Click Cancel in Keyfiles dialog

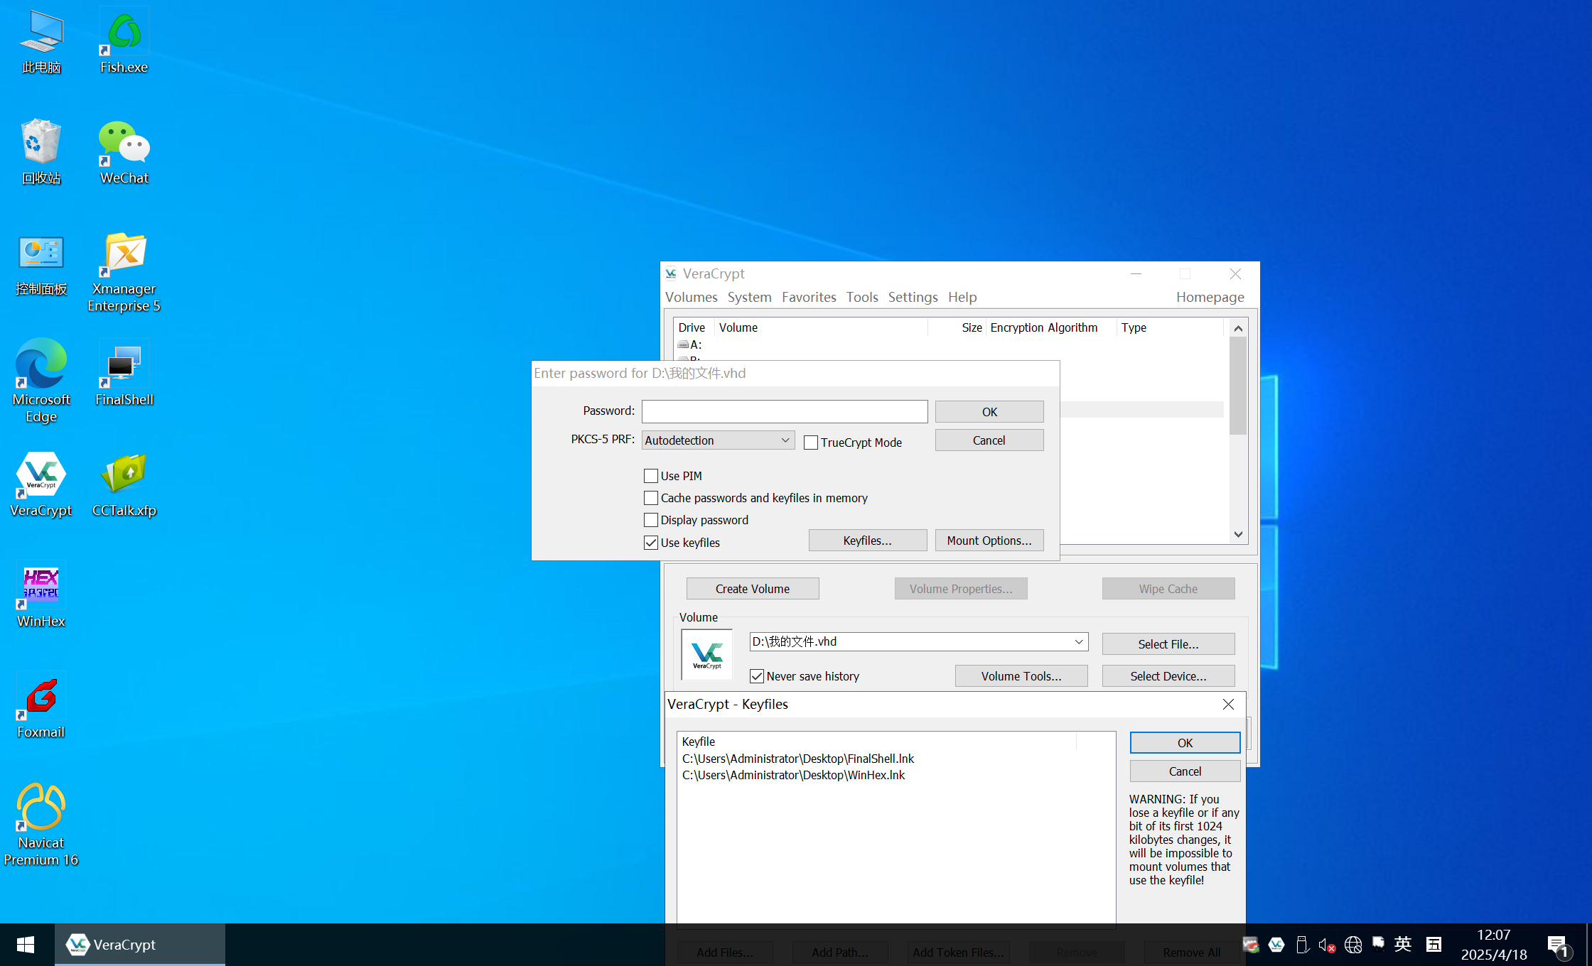pos(1185,771)
